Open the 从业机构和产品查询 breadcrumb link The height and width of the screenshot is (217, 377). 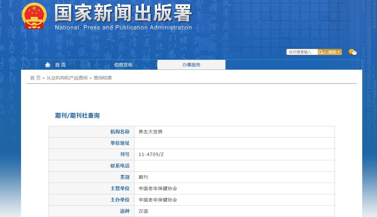(67, 78)
